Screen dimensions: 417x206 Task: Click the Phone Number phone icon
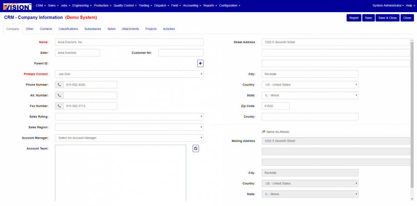point(59,85)
